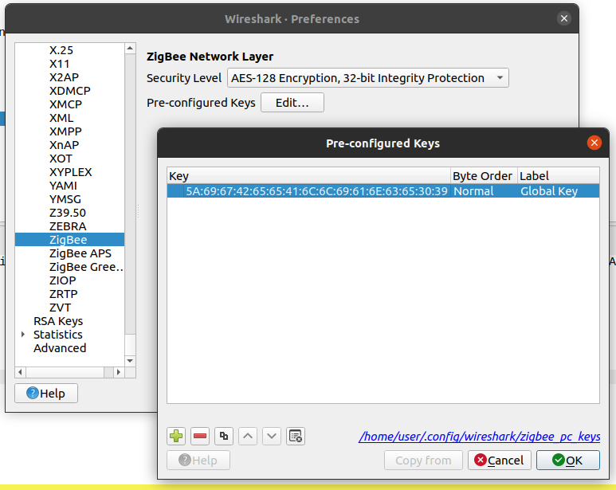
Task: Copy the selected key entry
Action: point(224,436)
